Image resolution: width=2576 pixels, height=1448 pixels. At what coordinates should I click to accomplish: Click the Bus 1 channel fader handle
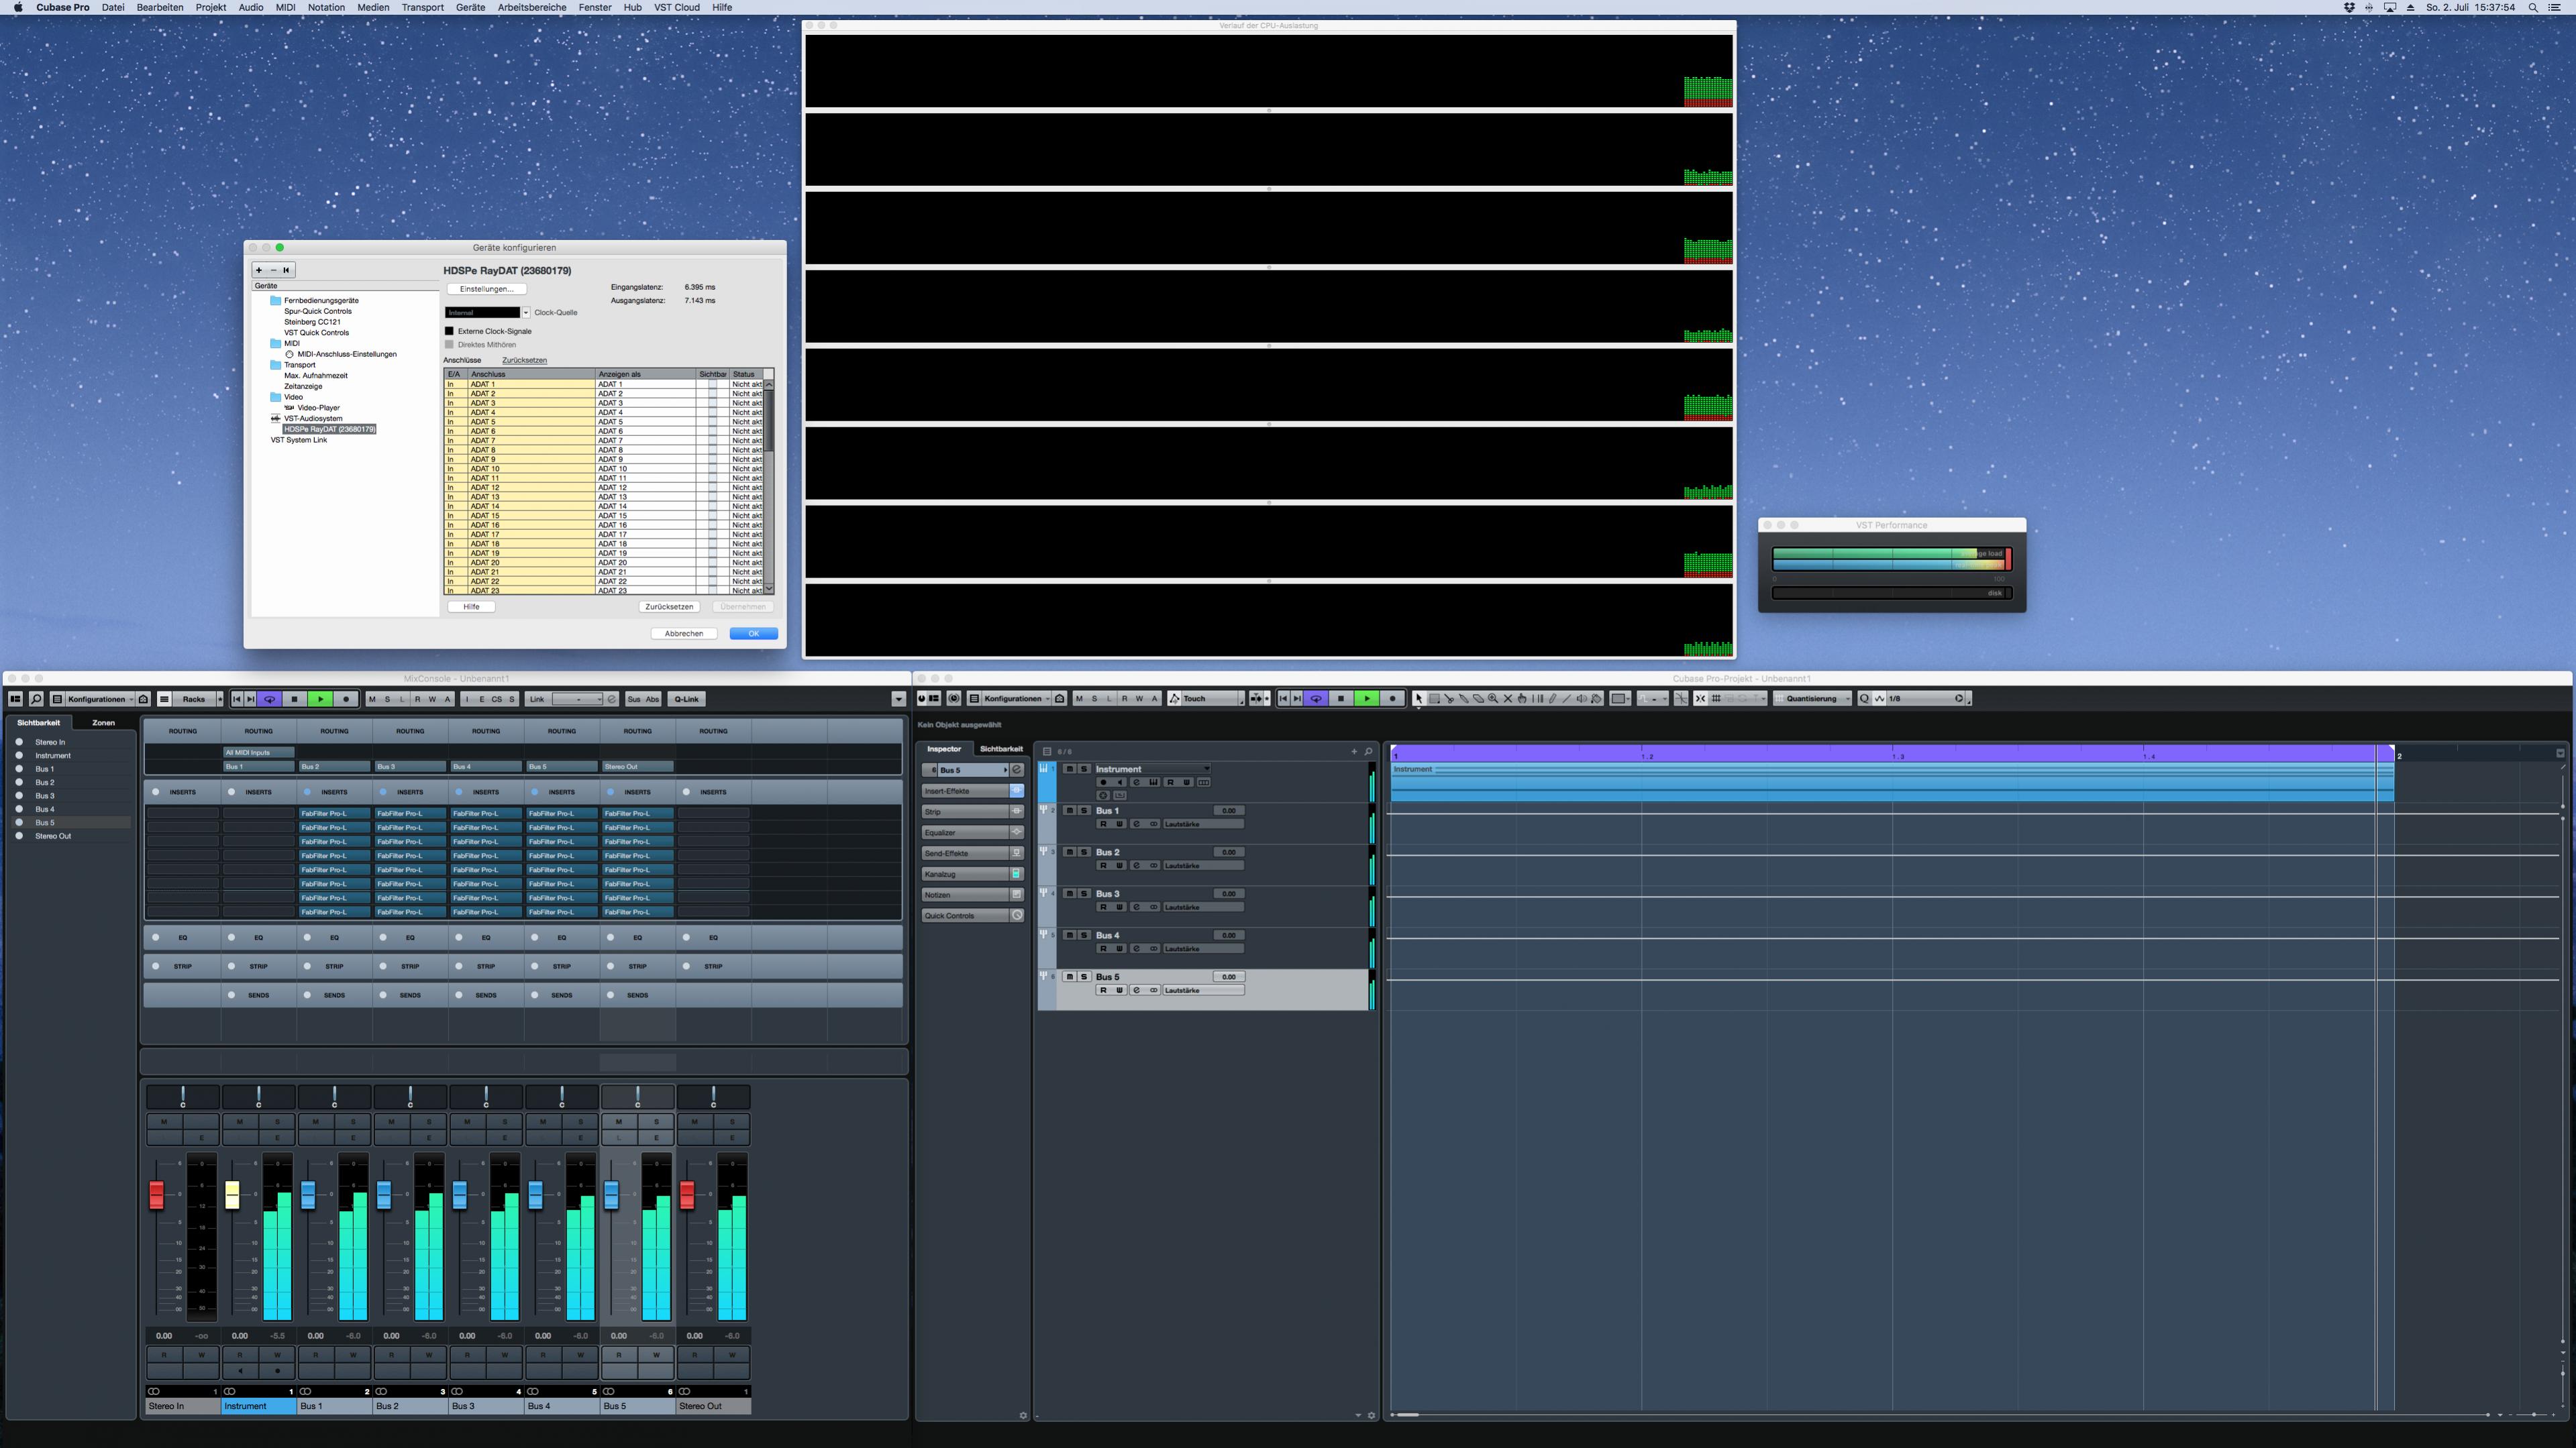coord(308,1194)
